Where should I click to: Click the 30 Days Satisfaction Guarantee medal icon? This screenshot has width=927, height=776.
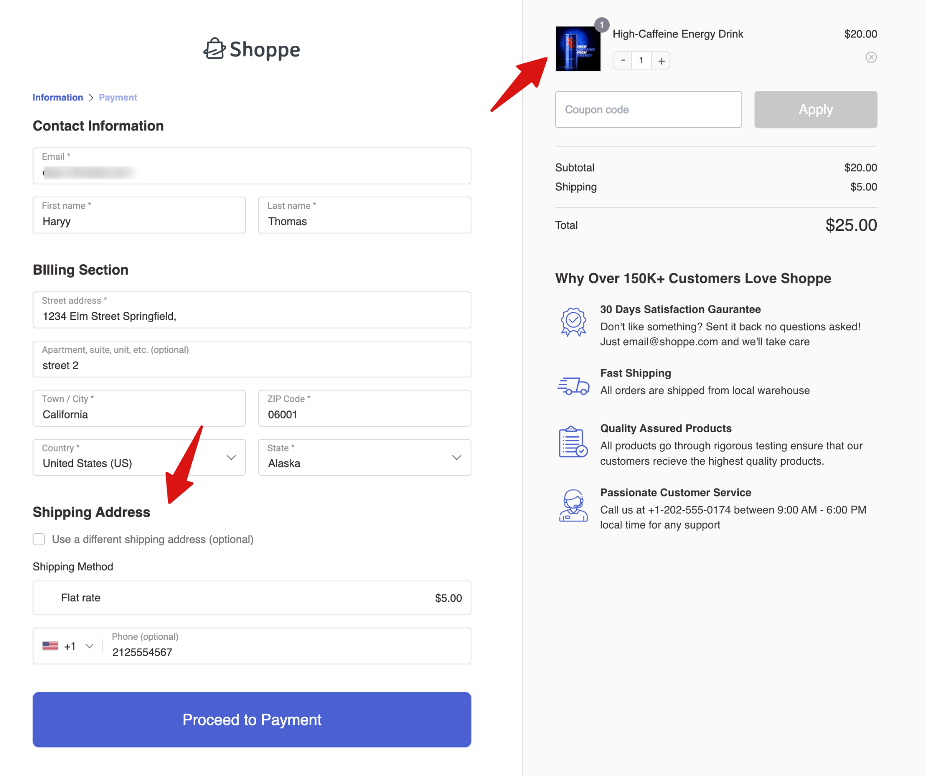(x=573, y=322)
